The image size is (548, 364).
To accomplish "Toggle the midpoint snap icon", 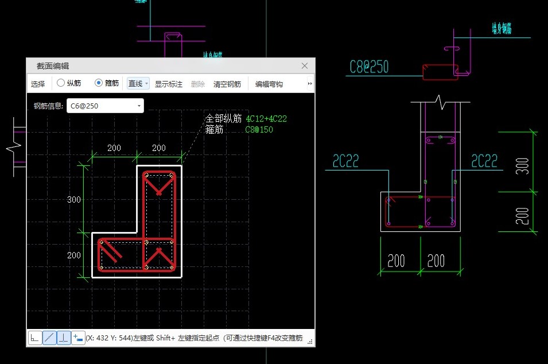I will 49,338.
